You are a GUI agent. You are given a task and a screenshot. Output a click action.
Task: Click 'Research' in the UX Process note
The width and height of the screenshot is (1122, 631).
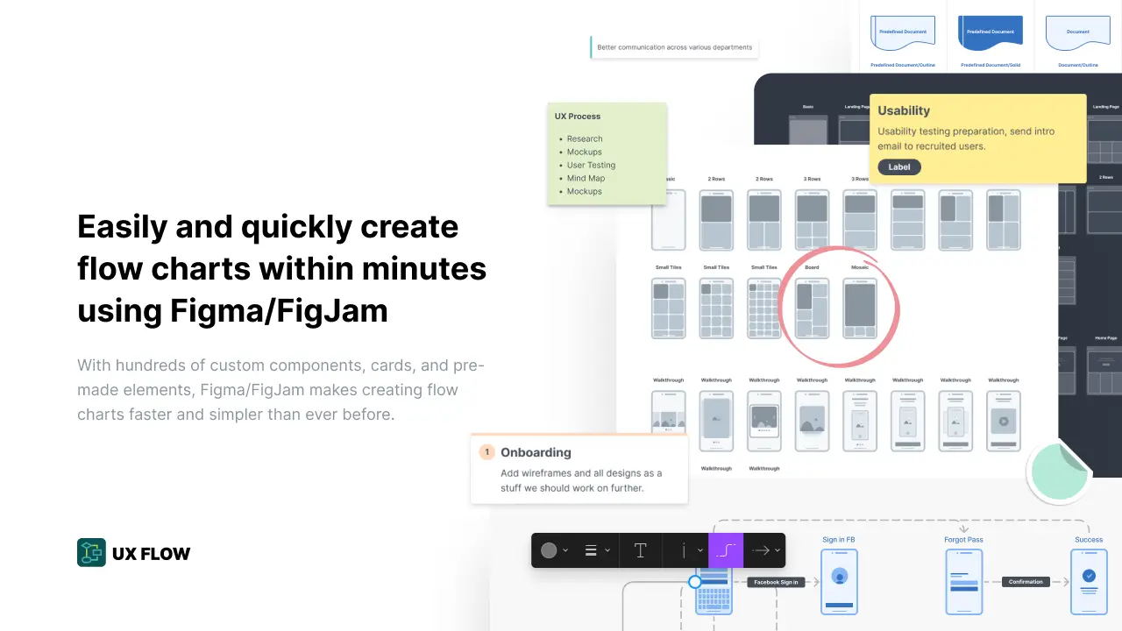point(585,138)
